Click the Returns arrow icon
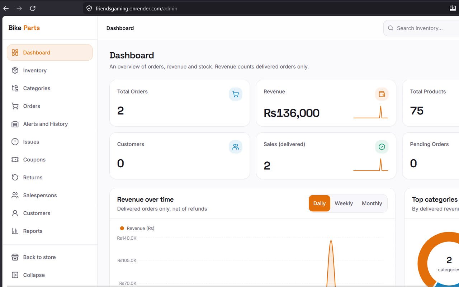Viewport: 459px width, 287px height. (x=15, y=178)
